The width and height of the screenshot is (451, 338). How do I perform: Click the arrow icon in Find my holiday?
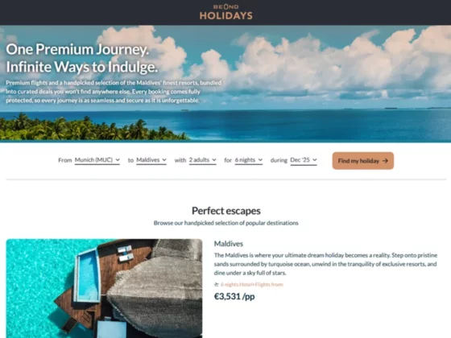pos(385,161)
